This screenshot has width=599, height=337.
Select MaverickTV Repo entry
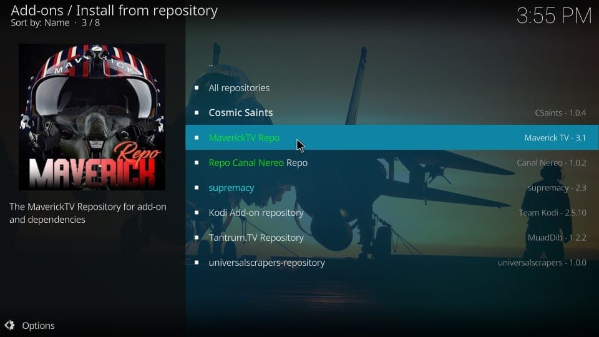point(392,137)
